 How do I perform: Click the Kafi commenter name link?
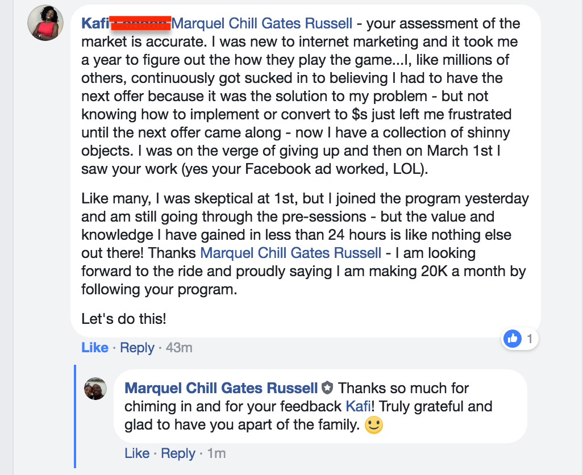click(95, 24)
